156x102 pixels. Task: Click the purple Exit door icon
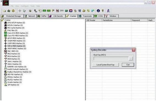[108, 11]
